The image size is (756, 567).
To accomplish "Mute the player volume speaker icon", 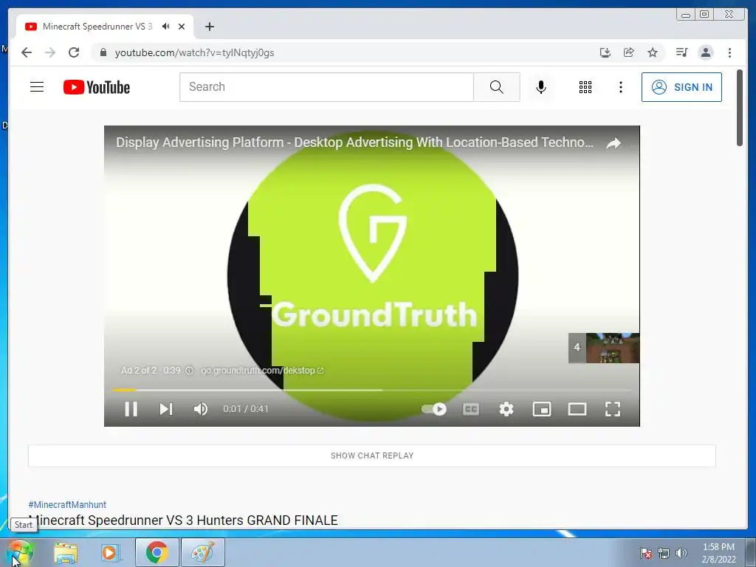I will tap(201, 409).
